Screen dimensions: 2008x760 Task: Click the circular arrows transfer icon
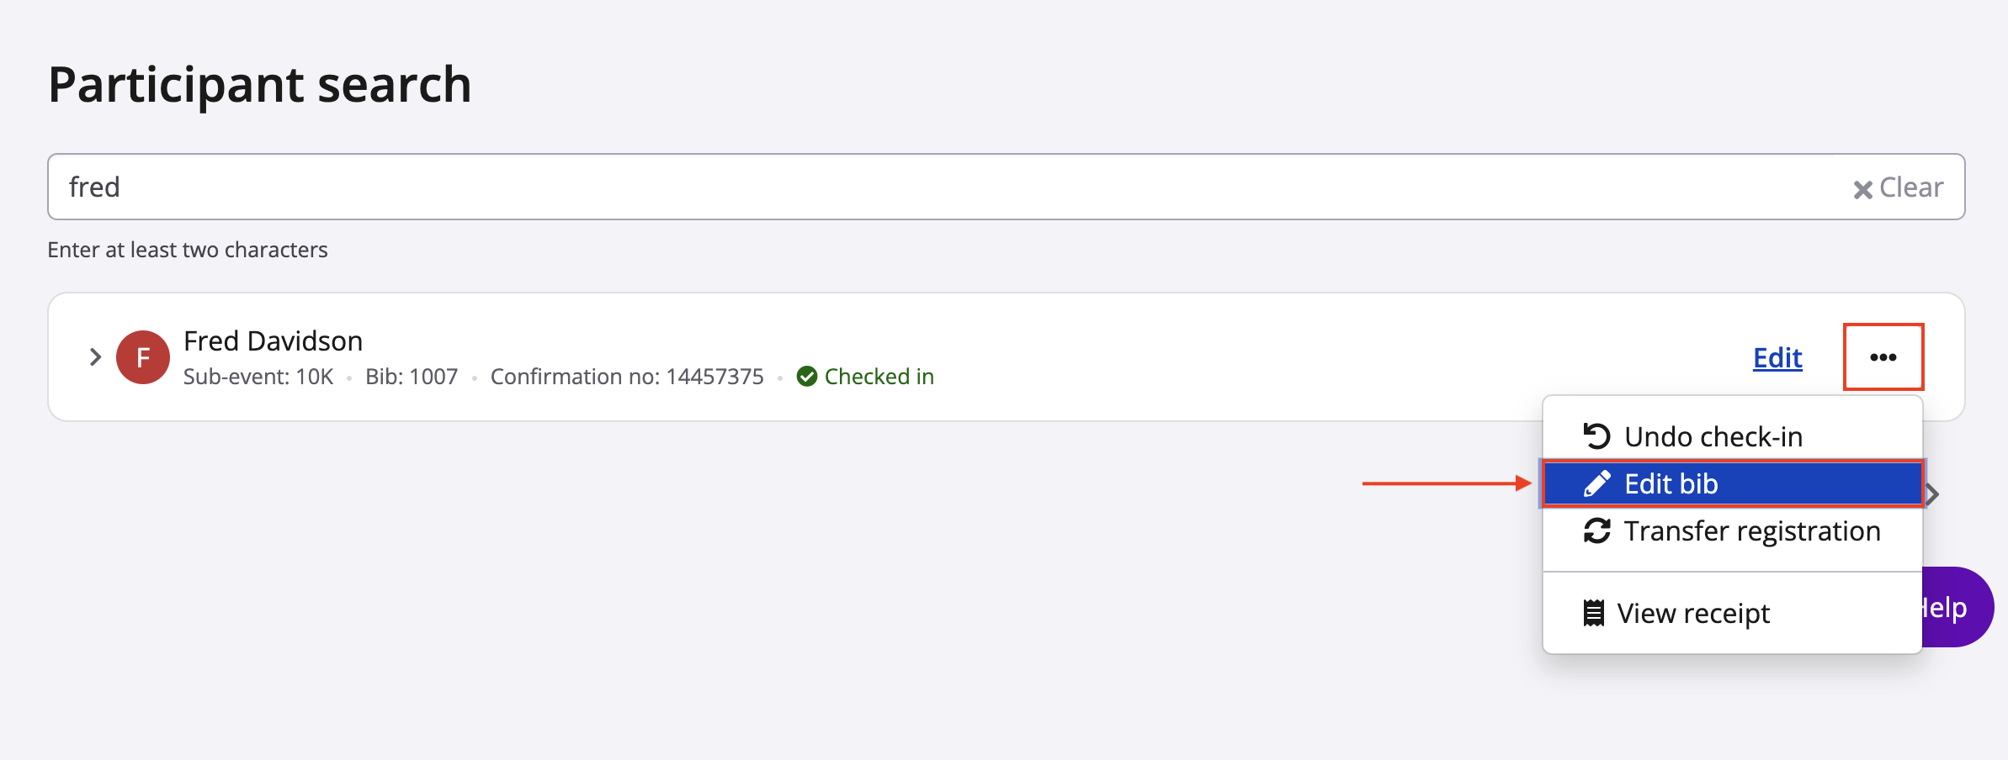pos(1596,531)
